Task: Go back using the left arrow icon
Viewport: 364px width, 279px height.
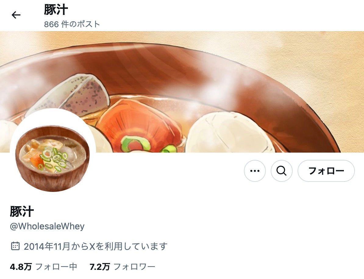Action: click(16, 15)
